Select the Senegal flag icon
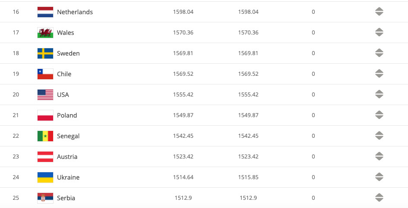The height and width of the screenshot is (208, 408). tap(45, 136)
